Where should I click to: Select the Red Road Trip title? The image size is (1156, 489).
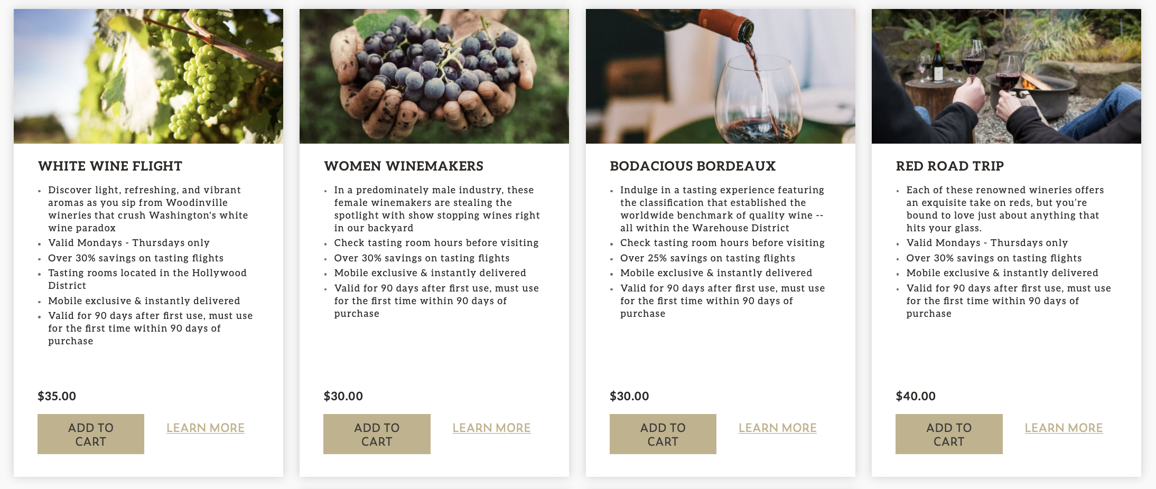[949, 166]
